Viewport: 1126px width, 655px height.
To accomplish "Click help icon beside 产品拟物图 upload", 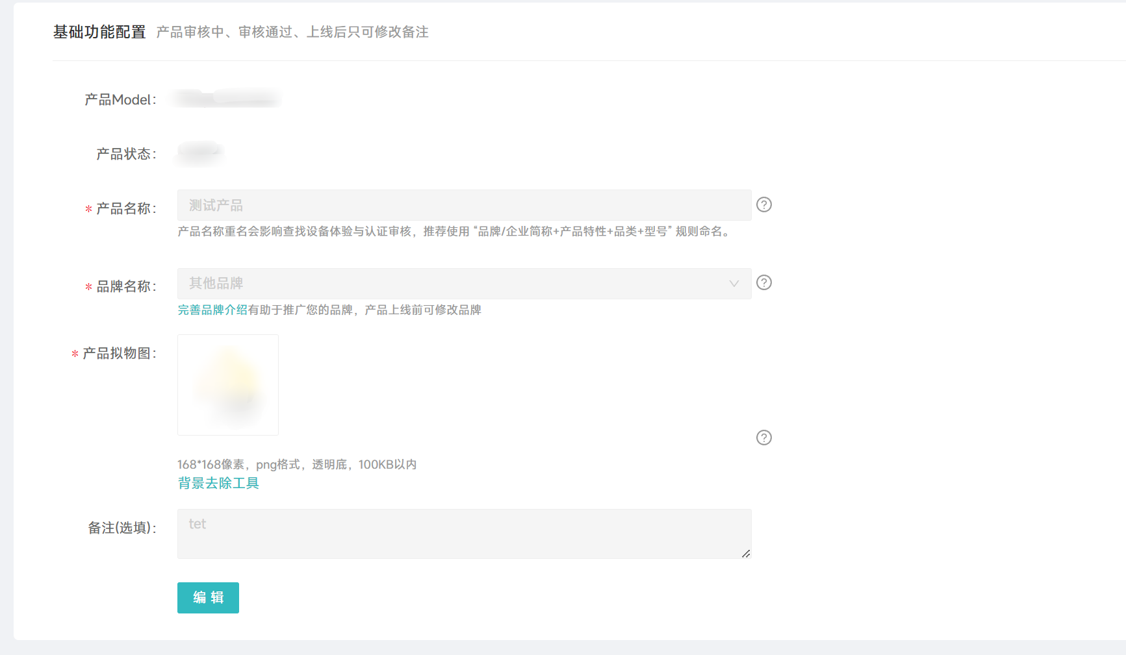I will tap(764, 438).
